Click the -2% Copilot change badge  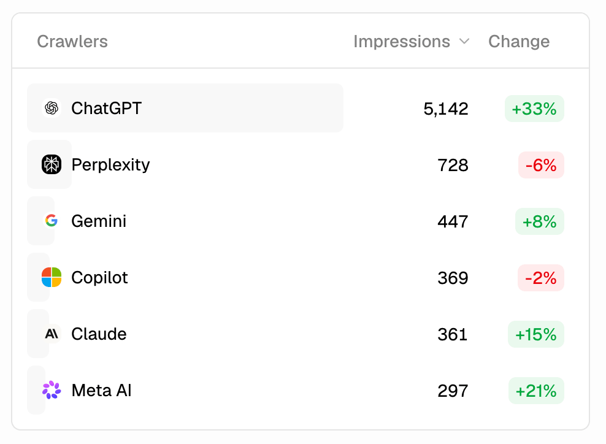click(x=541, y=278)
